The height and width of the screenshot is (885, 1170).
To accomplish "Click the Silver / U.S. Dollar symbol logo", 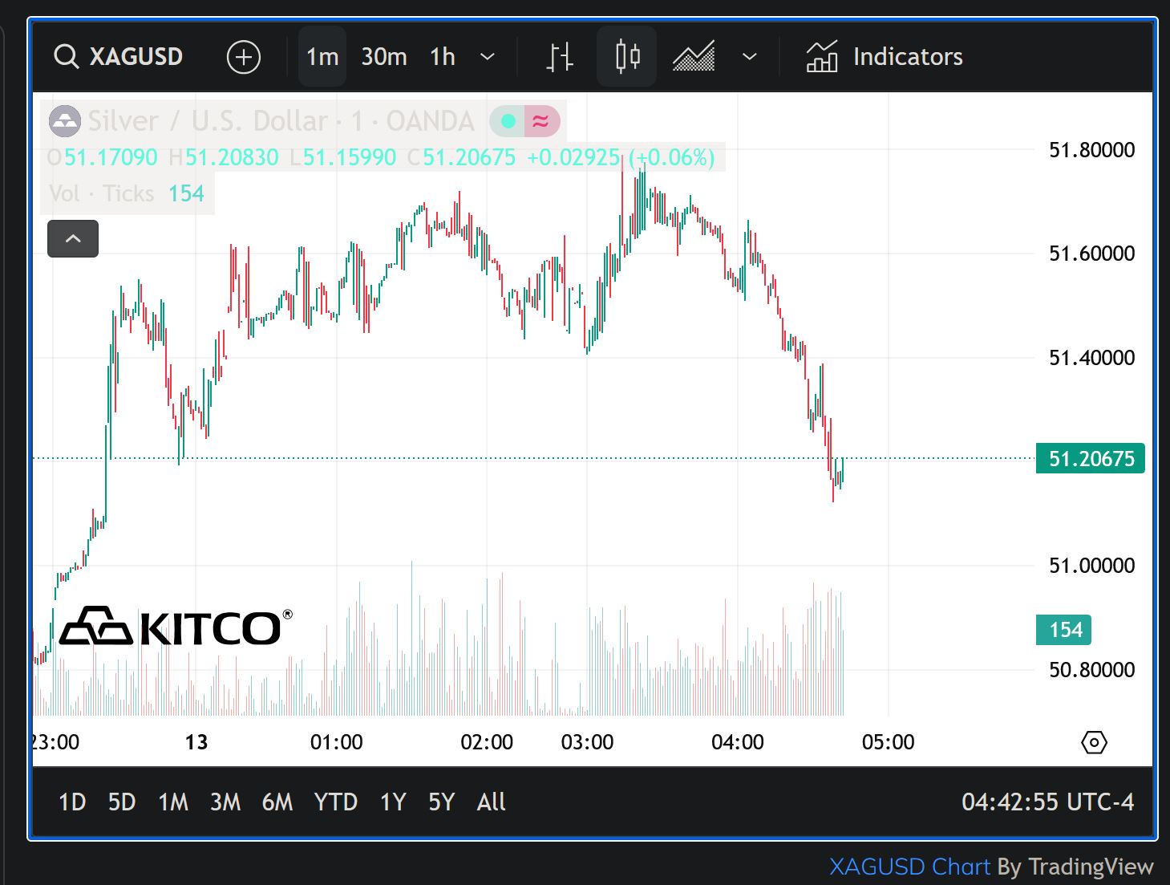I will (65, 121).
